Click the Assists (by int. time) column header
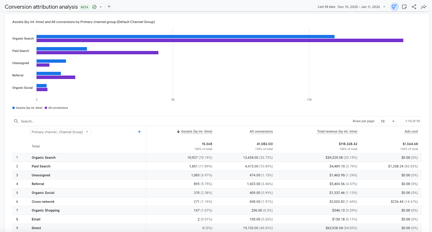 coord(196,131)
